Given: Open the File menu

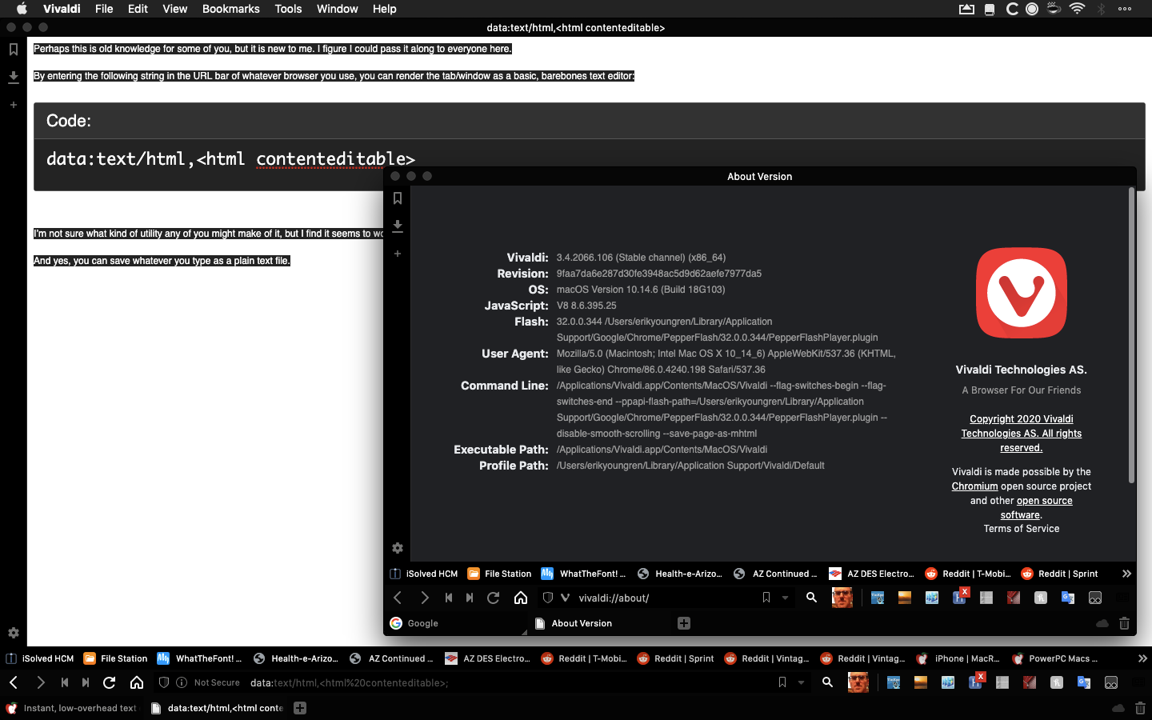Looking at the screenshot, I should click(x=104, y=9).
